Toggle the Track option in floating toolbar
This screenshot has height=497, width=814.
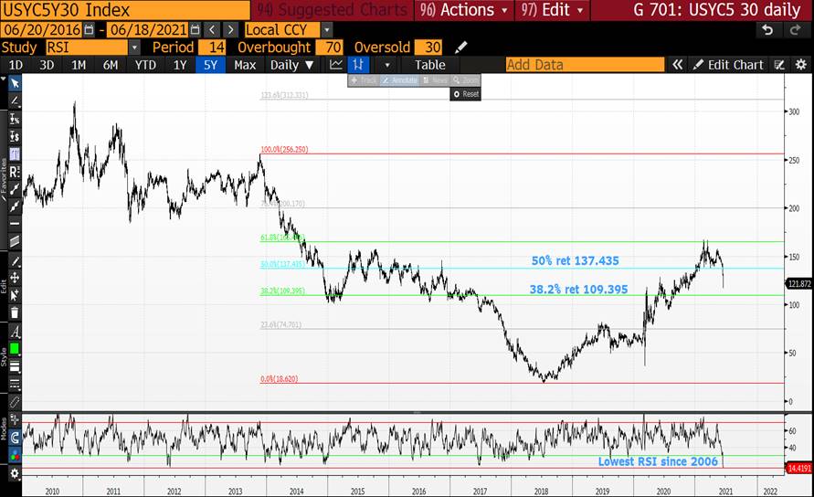[364, 80]
